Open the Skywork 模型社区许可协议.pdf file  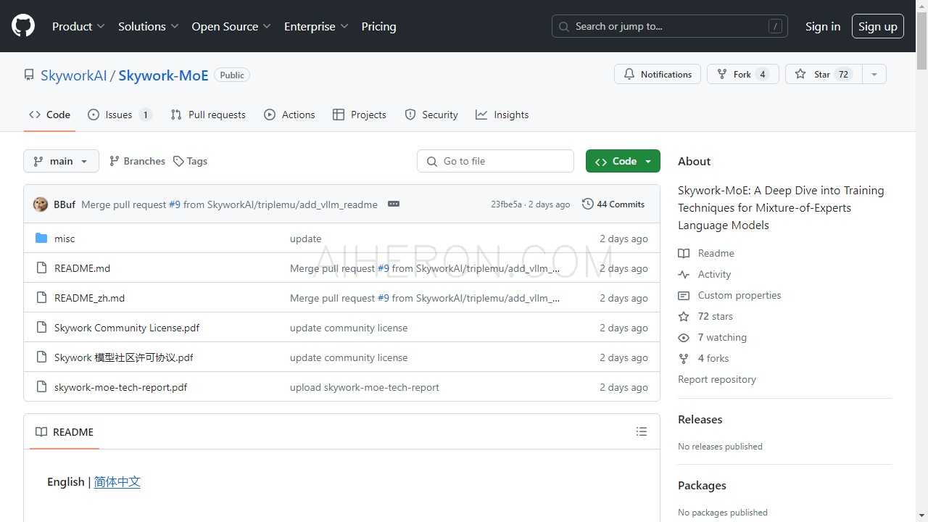[x=124, y=357]
